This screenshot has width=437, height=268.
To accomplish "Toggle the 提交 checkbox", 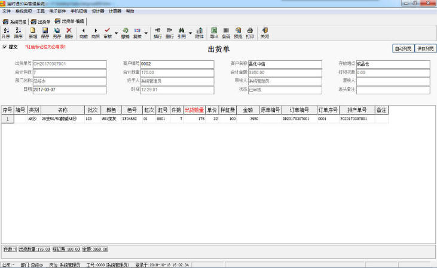I will coord(4,47).
